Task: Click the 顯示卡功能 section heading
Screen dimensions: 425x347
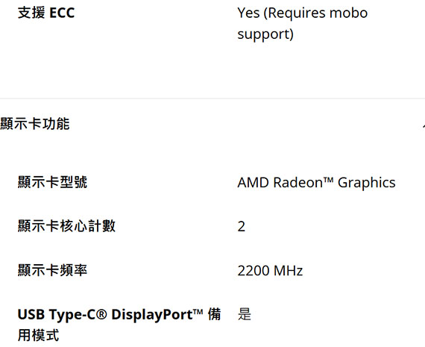Action: tap(35, 124)
